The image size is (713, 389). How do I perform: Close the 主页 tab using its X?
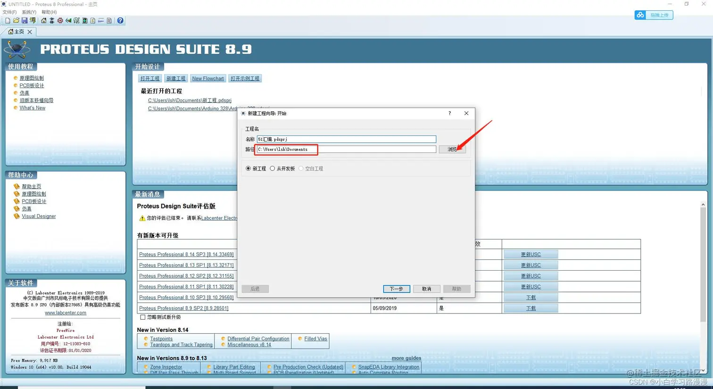click(x=30, y=32)
